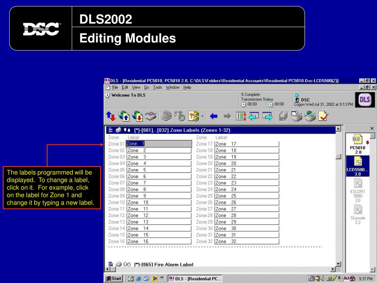
Task: Click the Windows Start button
Action: coord(114,279)
